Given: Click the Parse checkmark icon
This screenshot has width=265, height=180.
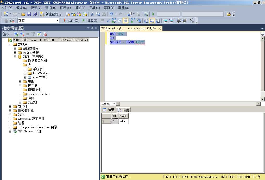Looking at the screenshot, I should (108, 20).
